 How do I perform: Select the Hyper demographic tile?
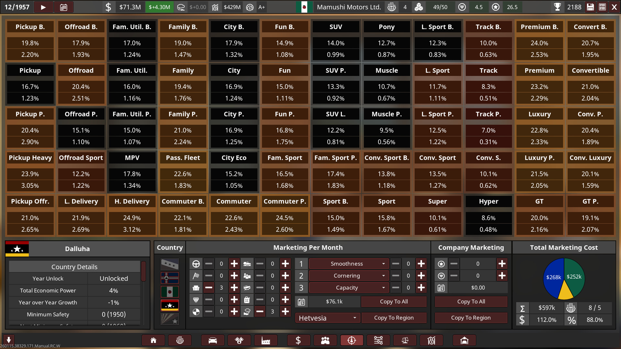tap(488, 201)
